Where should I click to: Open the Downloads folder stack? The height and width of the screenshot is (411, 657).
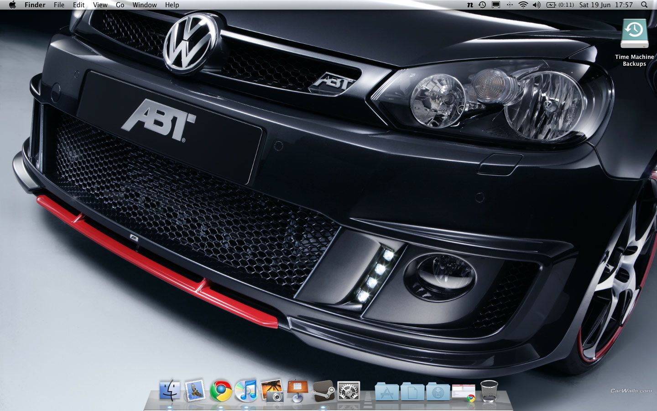(438, 392)
